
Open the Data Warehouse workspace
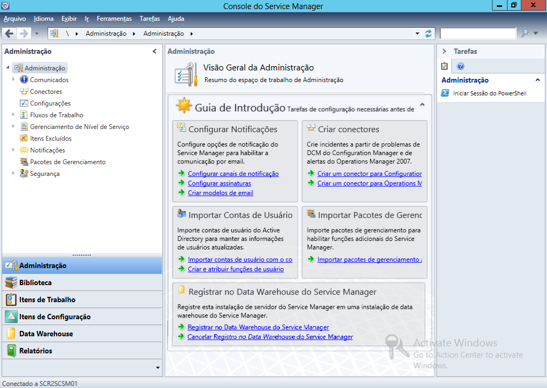point(82,334)
